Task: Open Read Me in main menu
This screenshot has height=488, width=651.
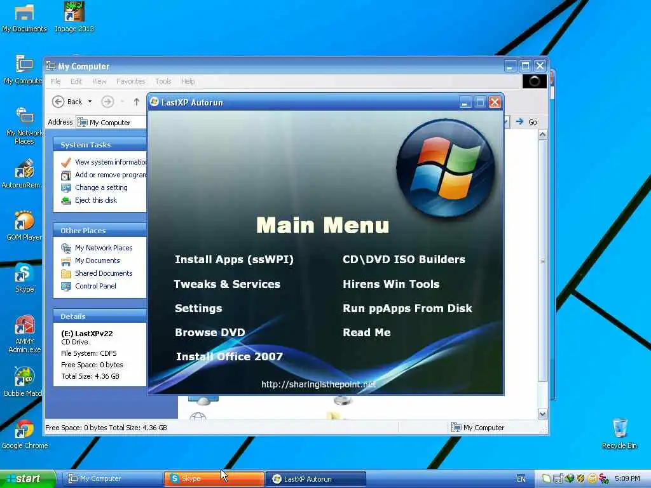Action: point(367,332)
